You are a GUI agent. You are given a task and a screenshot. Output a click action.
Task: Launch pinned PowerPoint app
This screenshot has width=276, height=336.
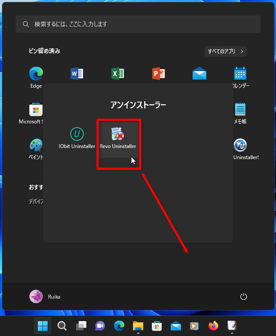pyautogui.click(x=159, y=74)
